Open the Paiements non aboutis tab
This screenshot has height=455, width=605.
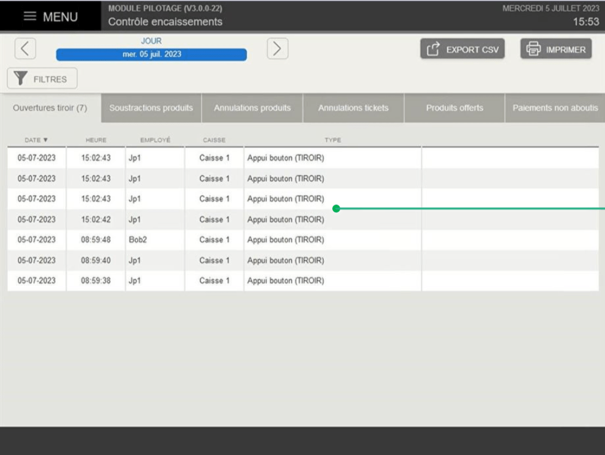pyautogui.click(x=555, y=108)
